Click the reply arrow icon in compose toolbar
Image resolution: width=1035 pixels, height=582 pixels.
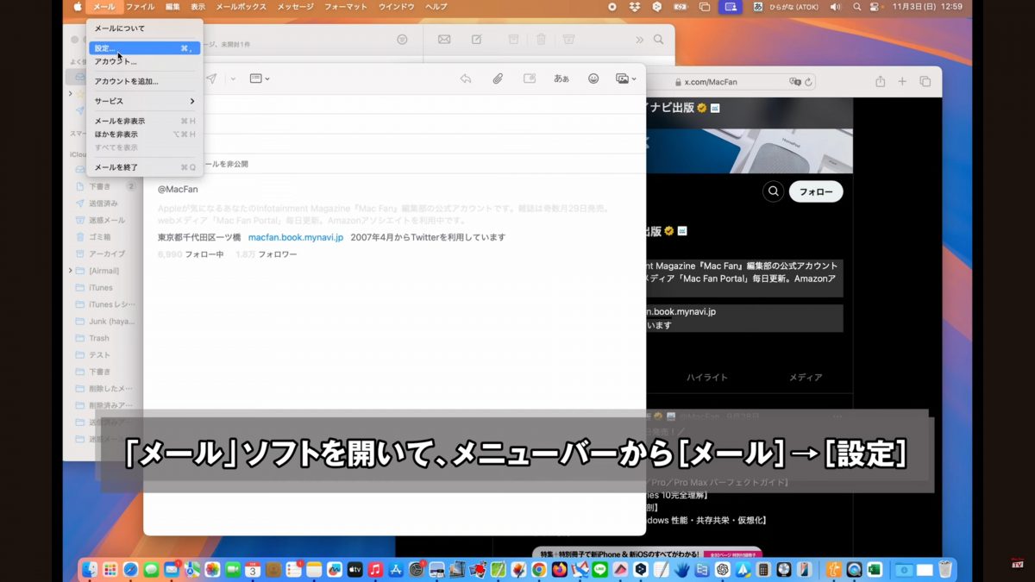coord(466,78)
